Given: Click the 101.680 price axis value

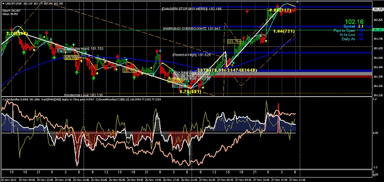Looking at the screenshot, I should click(378, 48).
